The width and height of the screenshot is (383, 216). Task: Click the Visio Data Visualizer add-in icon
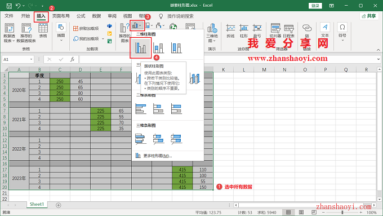tap(109, 26)
